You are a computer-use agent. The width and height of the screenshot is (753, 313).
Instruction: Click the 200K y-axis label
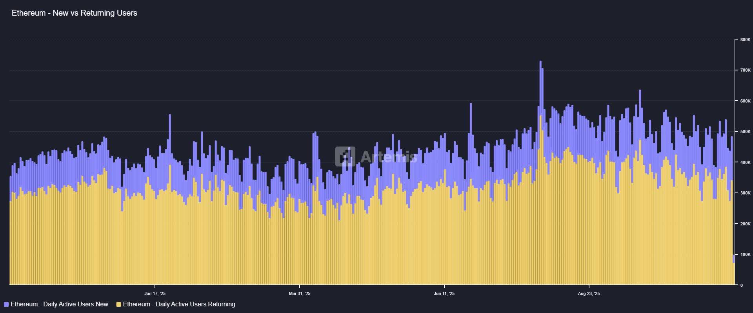[x=745, y=224]
